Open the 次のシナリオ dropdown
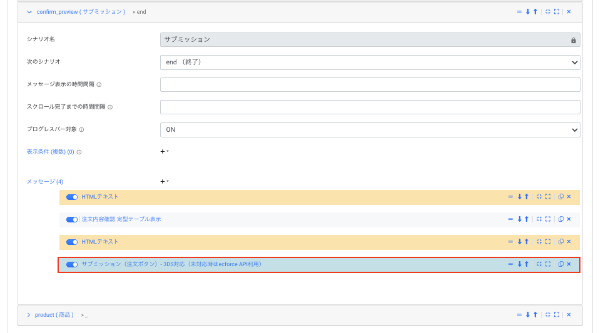The image size is (603, 333). pyautogui.click(x=370, y=62)
